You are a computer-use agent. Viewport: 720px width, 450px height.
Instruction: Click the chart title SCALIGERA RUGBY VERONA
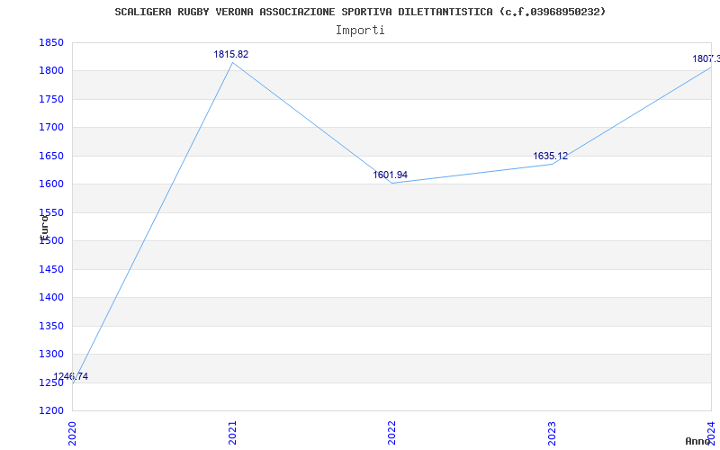[360, 12]
